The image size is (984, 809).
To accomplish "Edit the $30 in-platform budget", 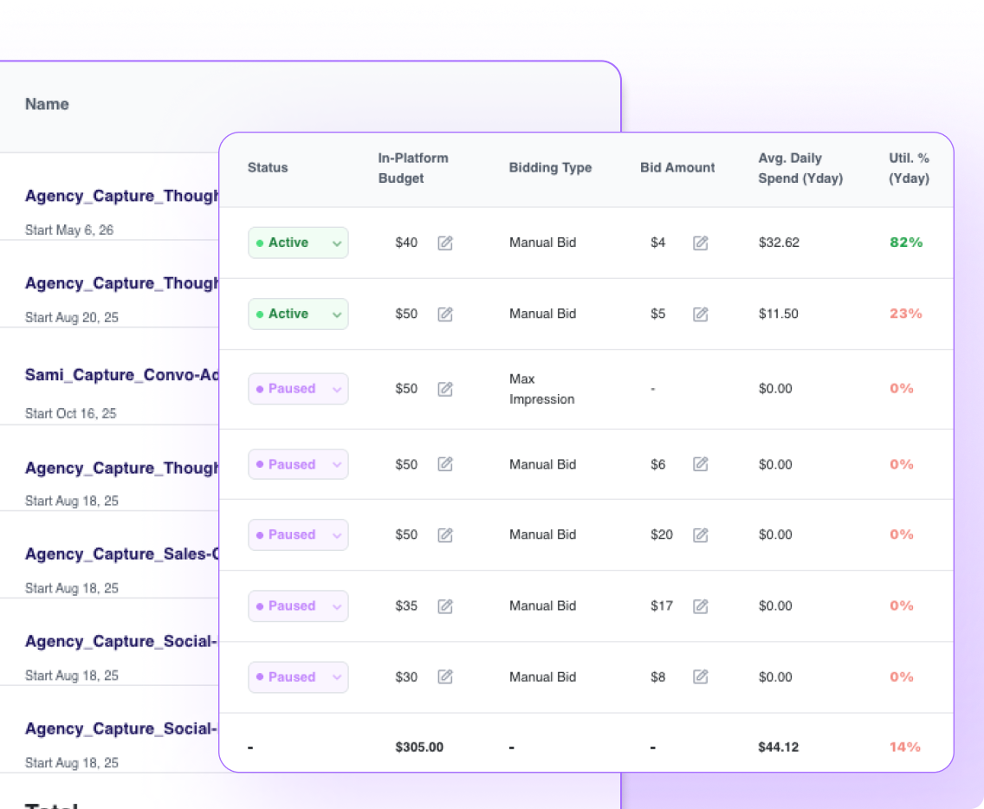I will click(x=445, y=676).
